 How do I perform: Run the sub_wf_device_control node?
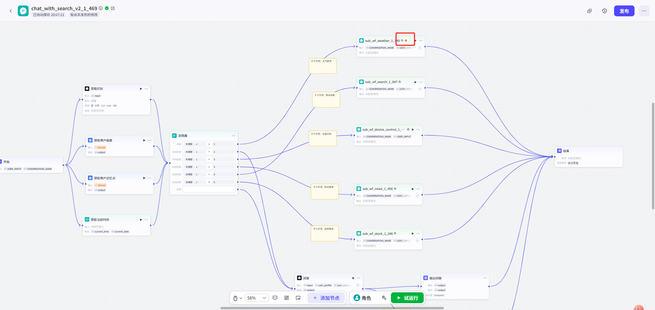pyautogui.click(x=413, y=130)
